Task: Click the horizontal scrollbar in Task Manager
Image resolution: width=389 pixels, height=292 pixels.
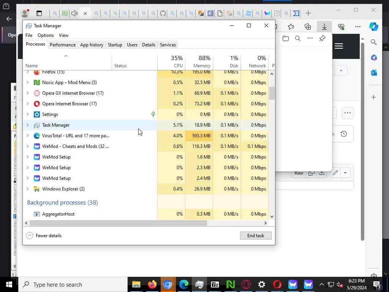Action: coord(119,223)
